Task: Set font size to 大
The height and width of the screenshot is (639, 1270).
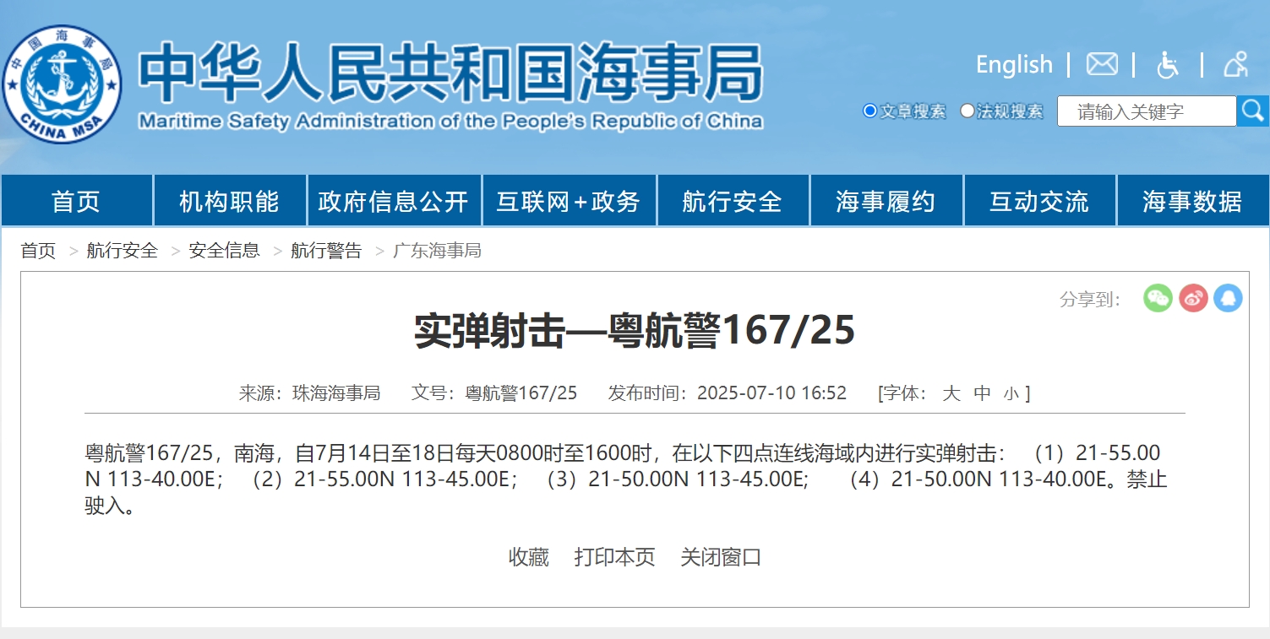Action: point(951,393)
